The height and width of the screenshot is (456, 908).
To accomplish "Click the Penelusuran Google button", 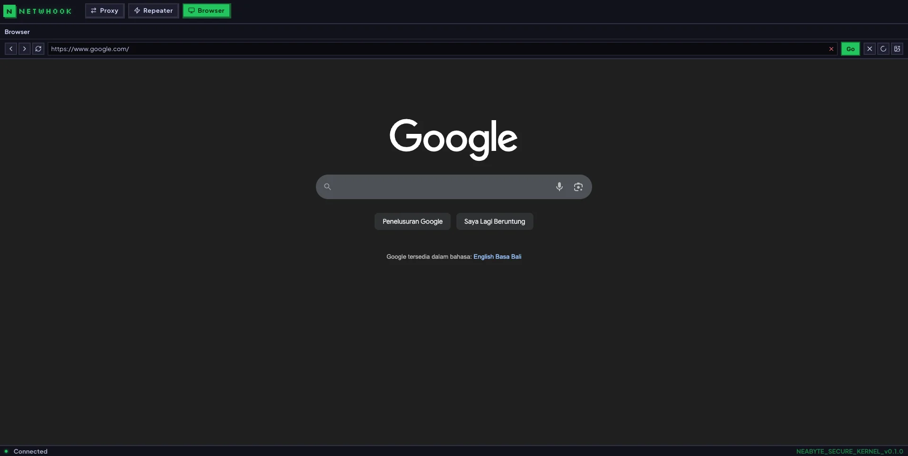I will (412, 221).
